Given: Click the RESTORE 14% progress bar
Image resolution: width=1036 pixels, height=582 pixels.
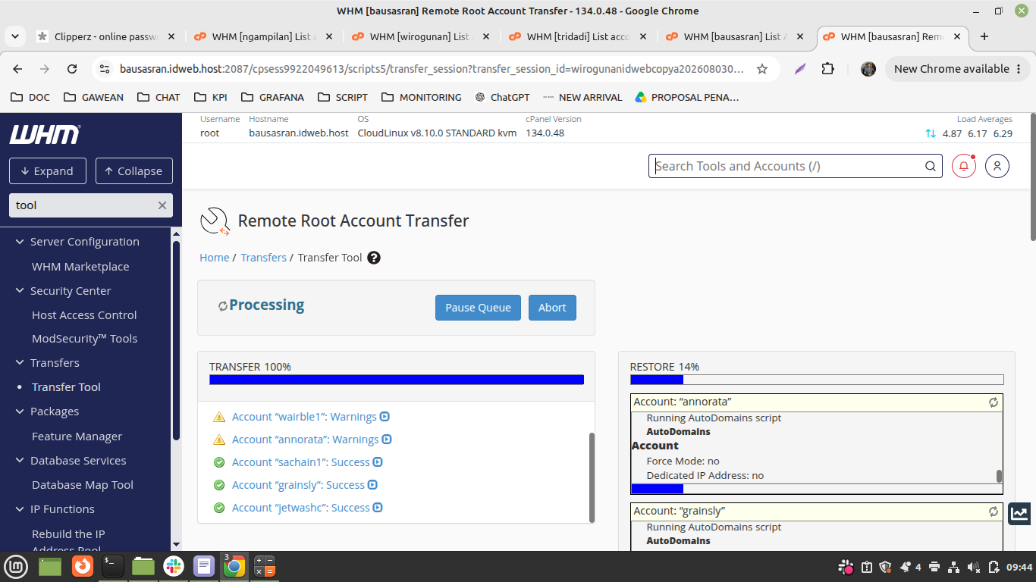Looking at the screenshot, I should [x=817, y=380].
